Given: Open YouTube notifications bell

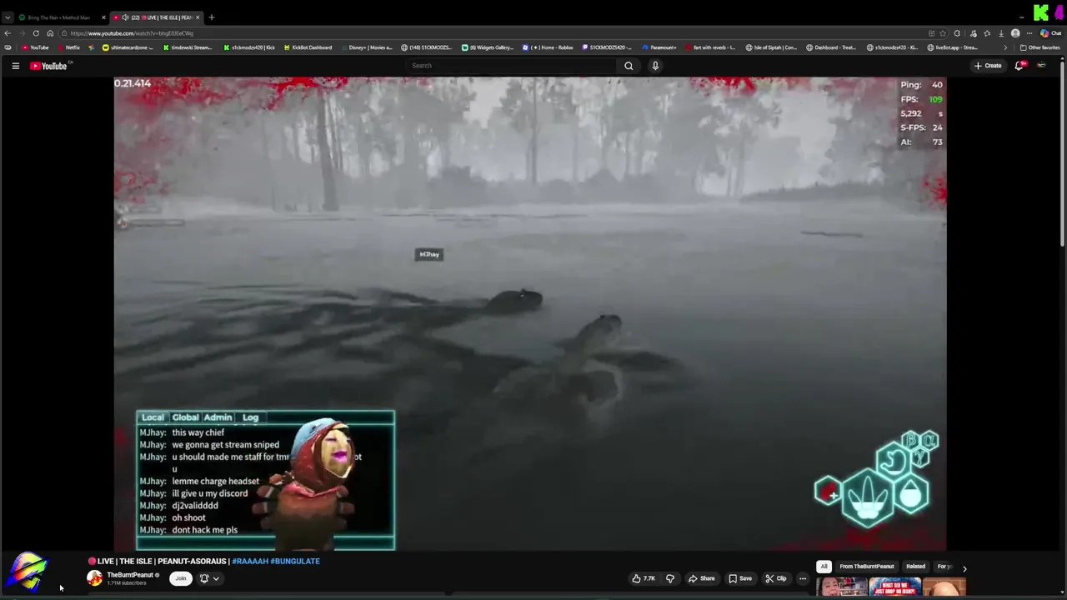Looking at the screenshot, I should click(x=1019, y=66).
